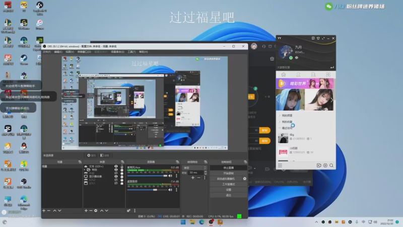The image size is (403, 227).
Task: Open the 麦克风/Aux three-dot options menu
Action: coord(176,176)
